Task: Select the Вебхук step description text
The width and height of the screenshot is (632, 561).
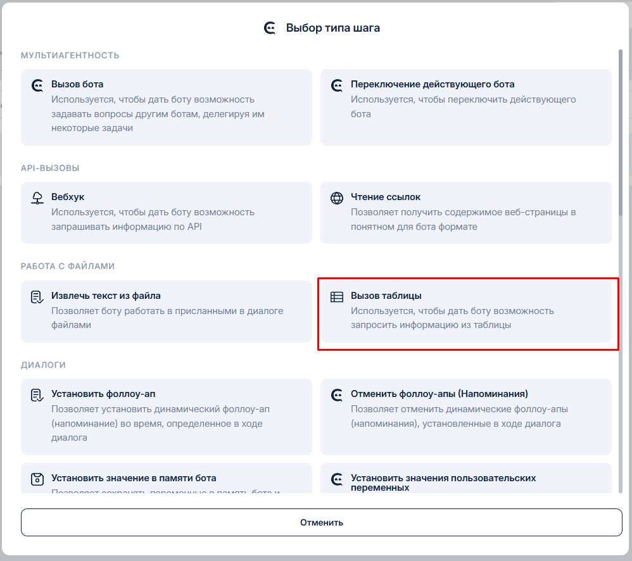Action: pos(153,219)
